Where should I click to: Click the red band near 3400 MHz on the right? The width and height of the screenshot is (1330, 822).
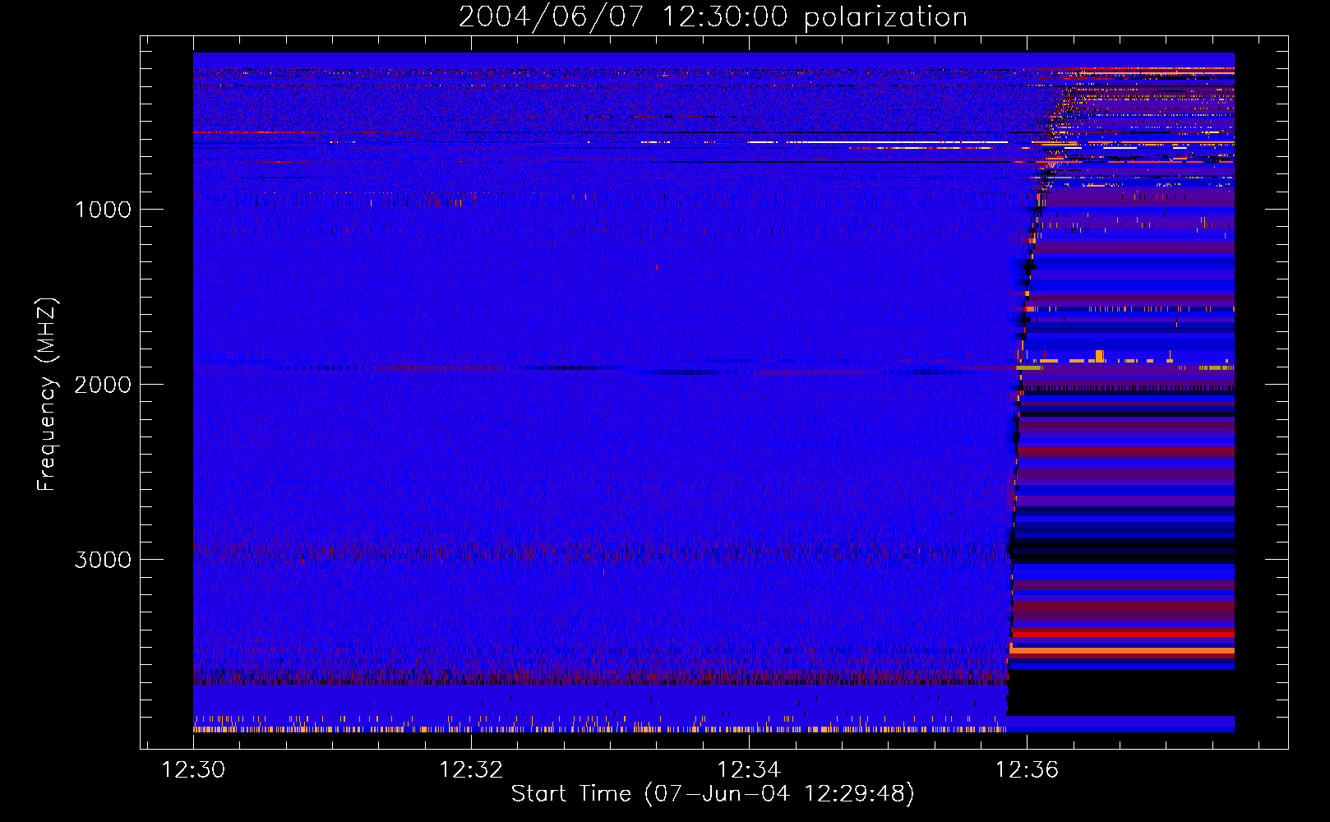pos(1122,633)
